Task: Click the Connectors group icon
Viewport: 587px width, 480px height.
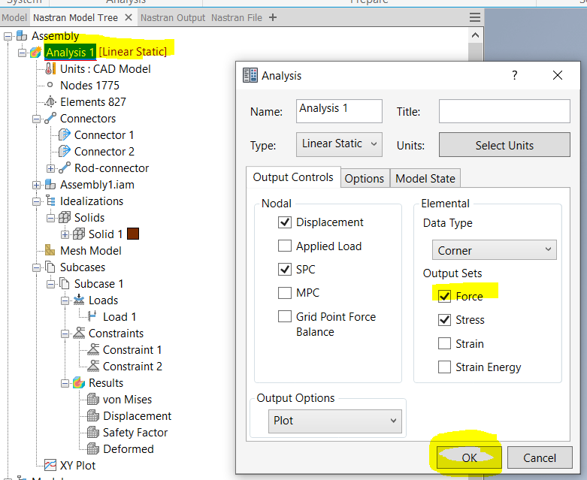Action: tap(50, 118)
